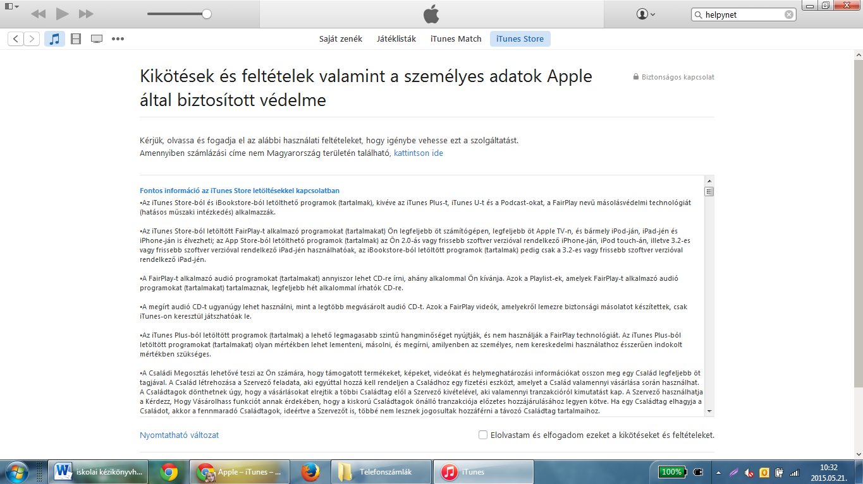This screenshot has height=484, width=863.
Task: Clear the search field with the X icon
Action: click(789, 15)
